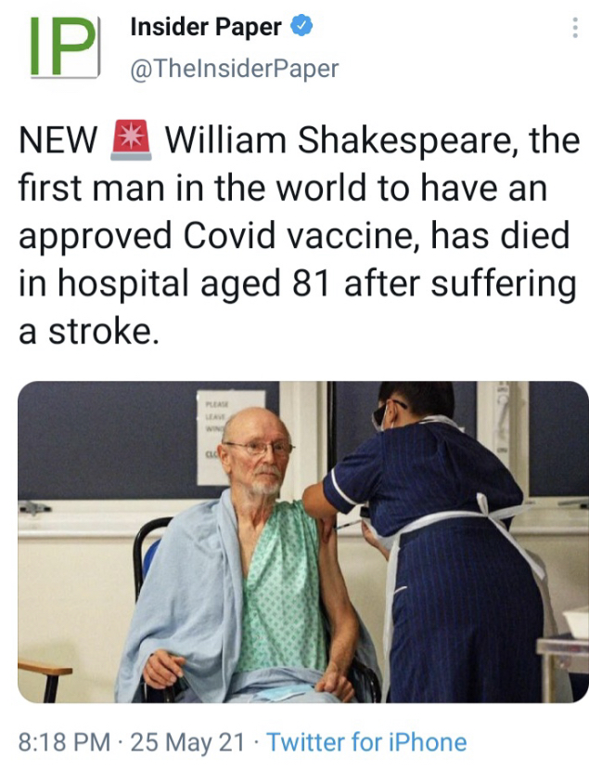Click the word NEW in the tweet
The height and width of the screenshot is (771, 589).
(x=58, y=140)
